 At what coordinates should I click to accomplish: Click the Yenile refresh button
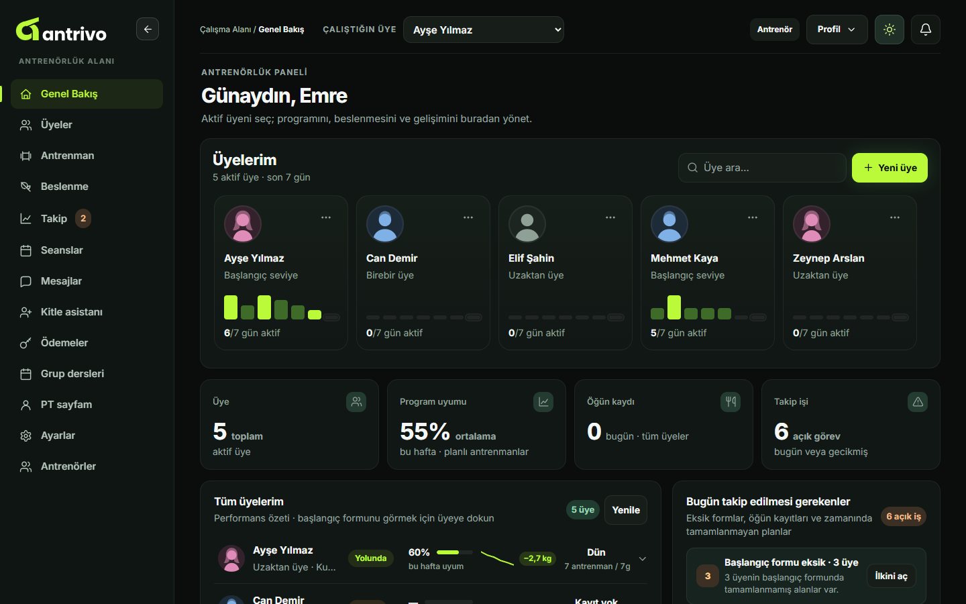click(626, 510)
